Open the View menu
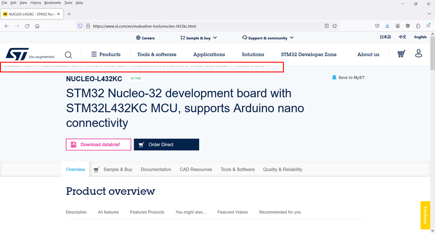The height and width of the screenshot is (233, 435). pyautogui.click(x=24, y=3)
